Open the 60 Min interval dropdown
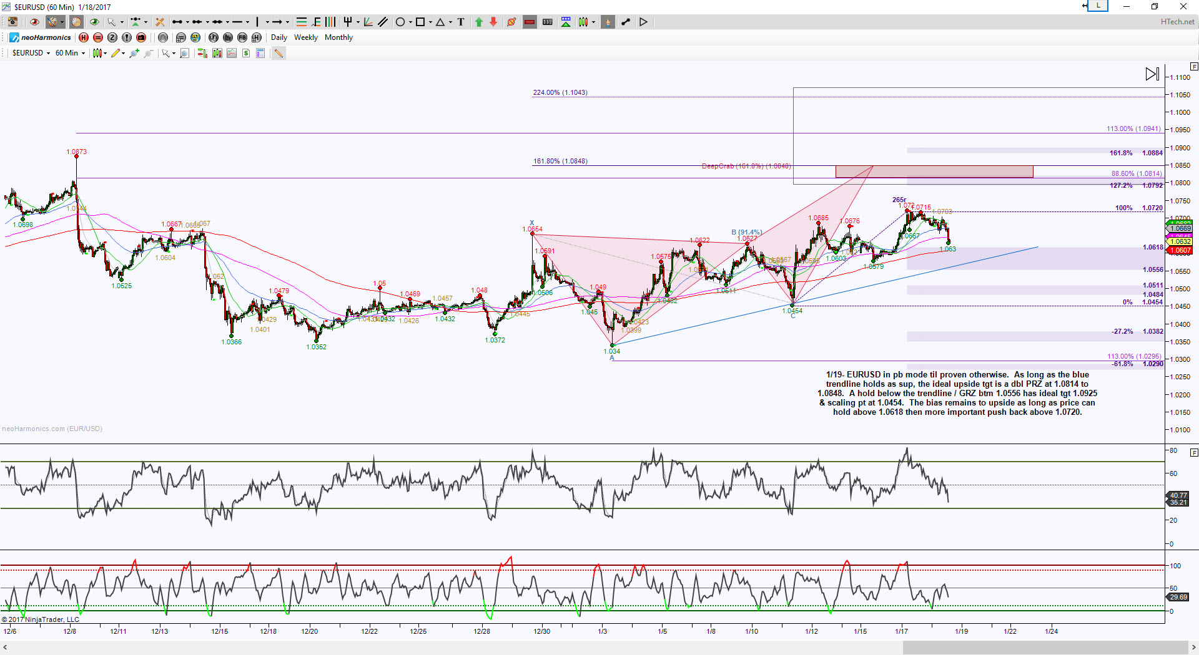1199x655 pixels. click(x=70, y=53)
